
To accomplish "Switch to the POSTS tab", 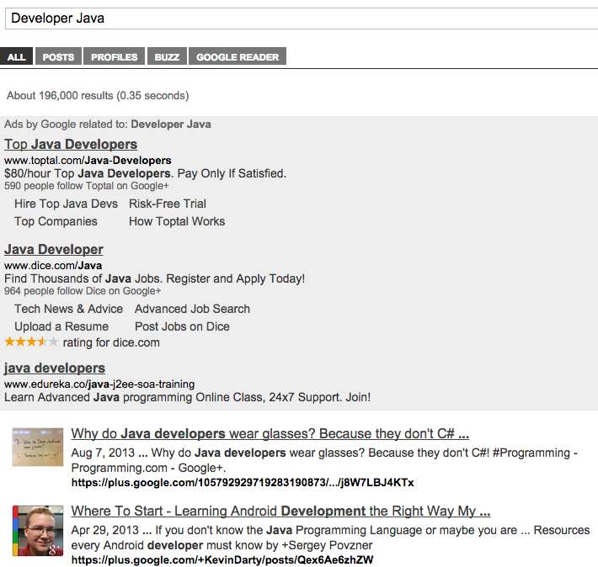I will tap(58, 56).
